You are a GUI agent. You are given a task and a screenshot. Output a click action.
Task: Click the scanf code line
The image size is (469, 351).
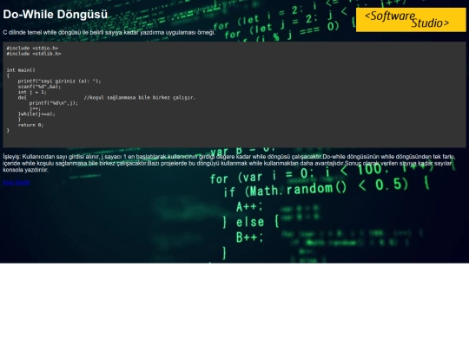tap(39, 87)
